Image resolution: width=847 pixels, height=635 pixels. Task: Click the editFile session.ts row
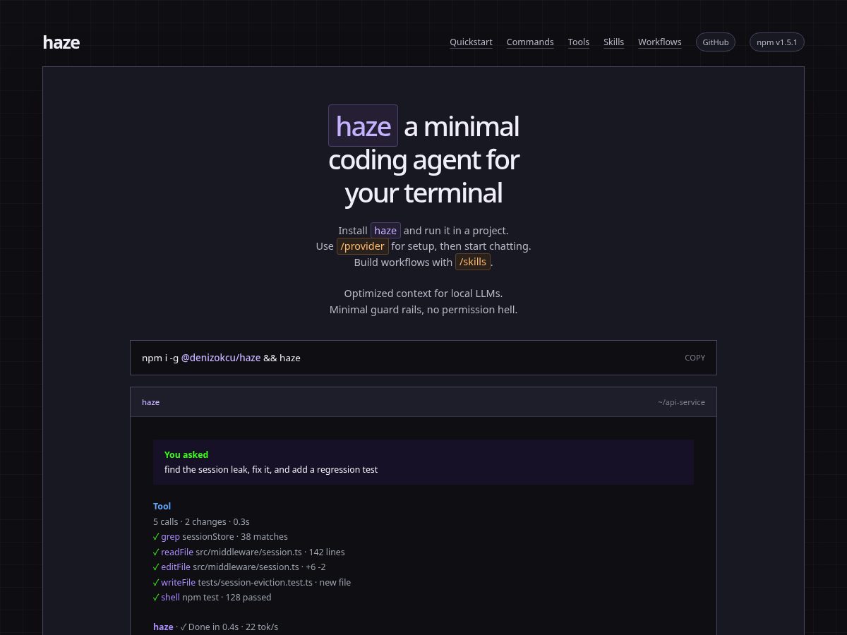(239, 567)
